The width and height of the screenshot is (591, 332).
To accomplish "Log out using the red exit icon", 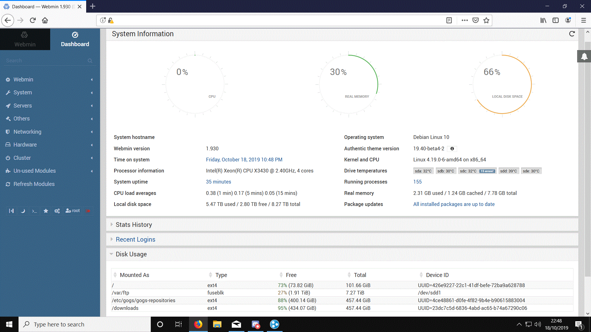I will click(88, 211).
